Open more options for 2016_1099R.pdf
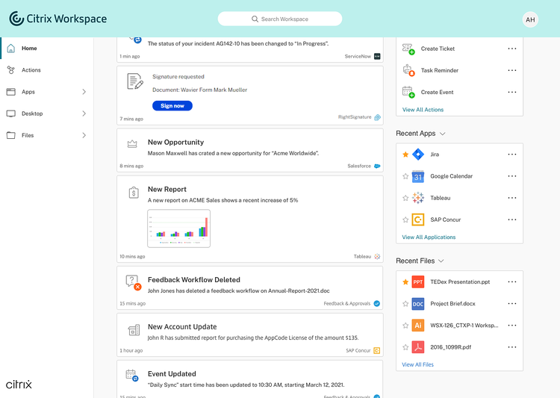560x398 pixels. (x=512, y=347)
